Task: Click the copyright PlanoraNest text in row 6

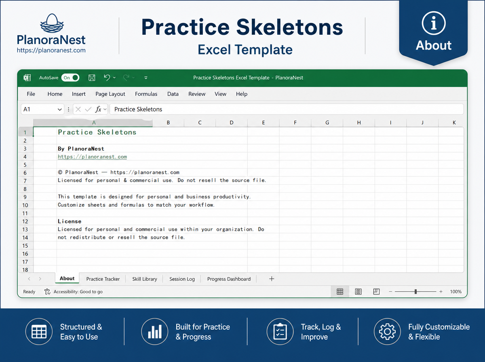Action: [x=118, y=173]
